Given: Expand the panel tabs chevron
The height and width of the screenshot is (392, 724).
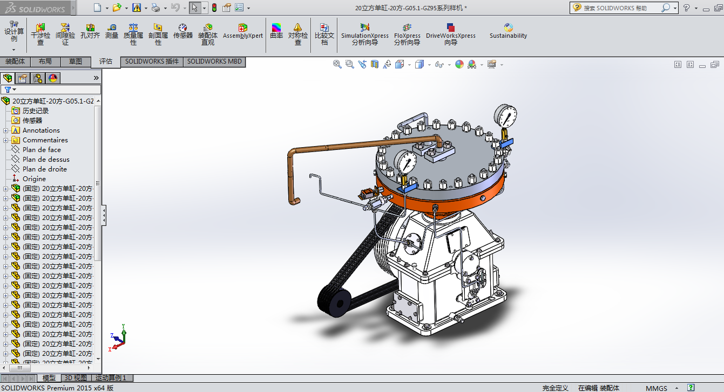Looking at the screenshot, I should point(96,78).
